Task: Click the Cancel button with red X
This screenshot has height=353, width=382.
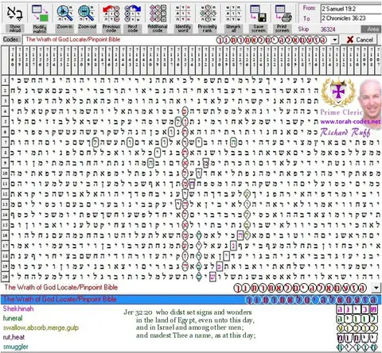Action: point(360,40)
